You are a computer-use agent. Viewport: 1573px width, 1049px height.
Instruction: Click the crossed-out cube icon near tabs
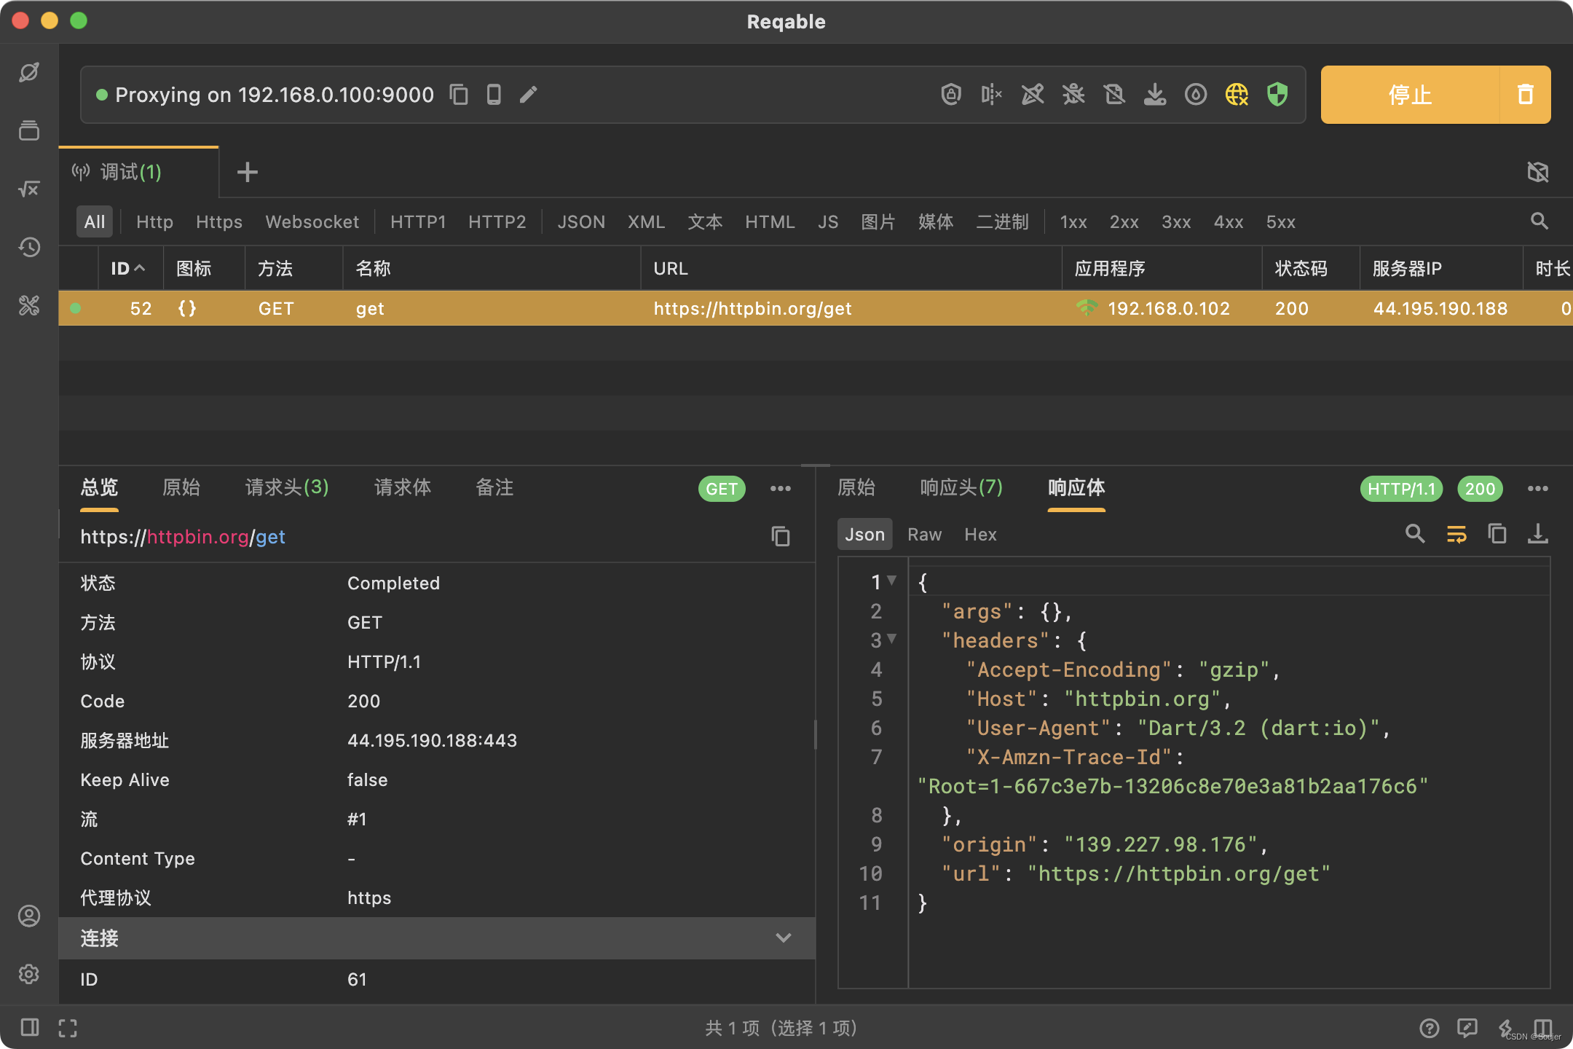(1538, 172)
